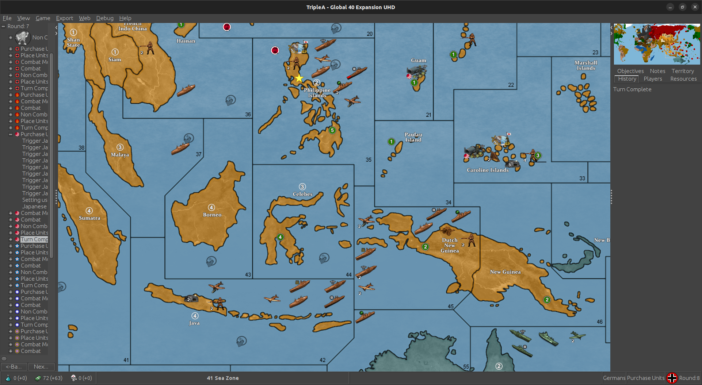
Task: Collapse the Japanese Purchase Units node
Action: [x=11, y=134]
